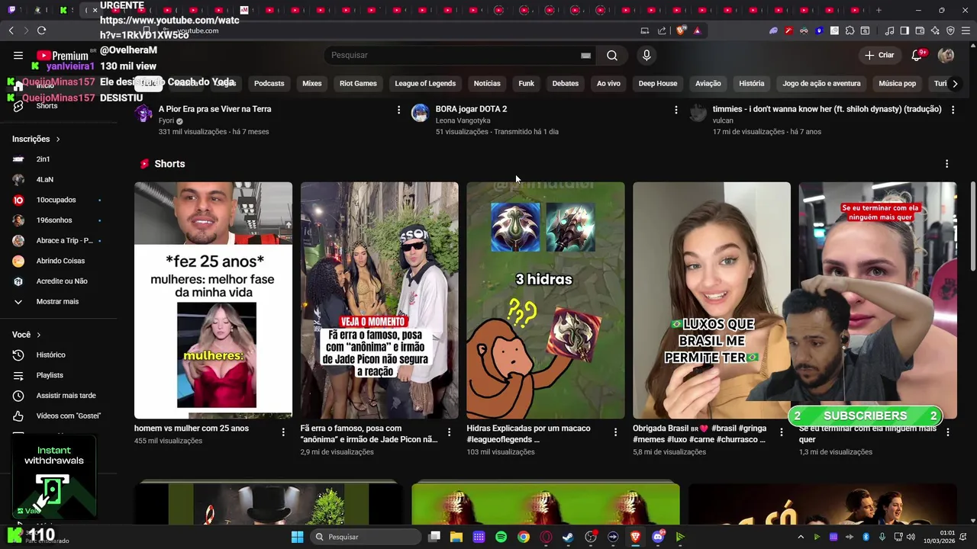Select the Música pop filter chip
This screenshot has width=977, height=549.
[897, 83]
